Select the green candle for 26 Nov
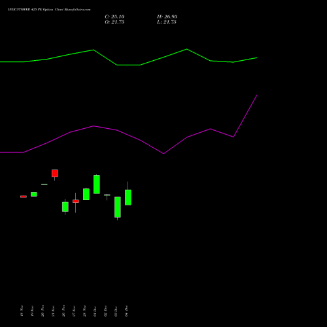Screen dimensions: 327x327 pyautogui.click(x=65, y=207)
